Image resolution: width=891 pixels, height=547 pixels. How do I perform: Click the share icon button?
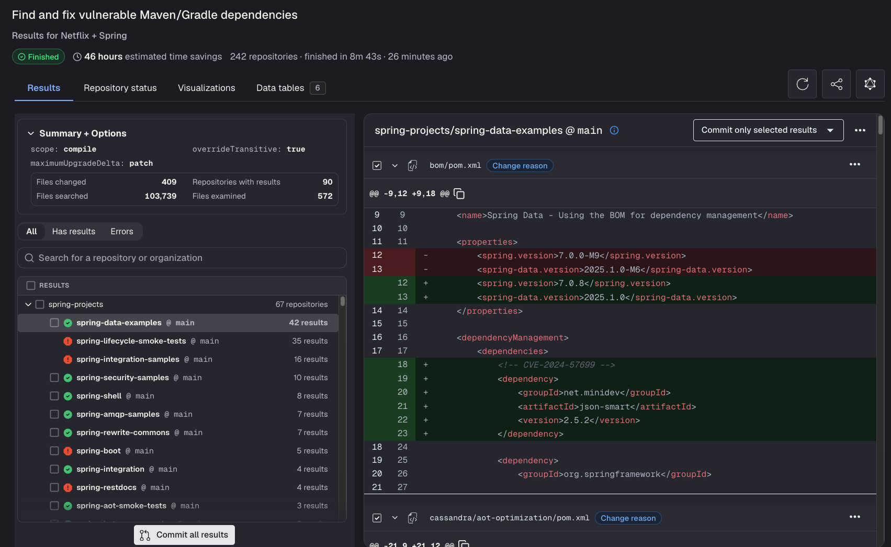(836, 84)
